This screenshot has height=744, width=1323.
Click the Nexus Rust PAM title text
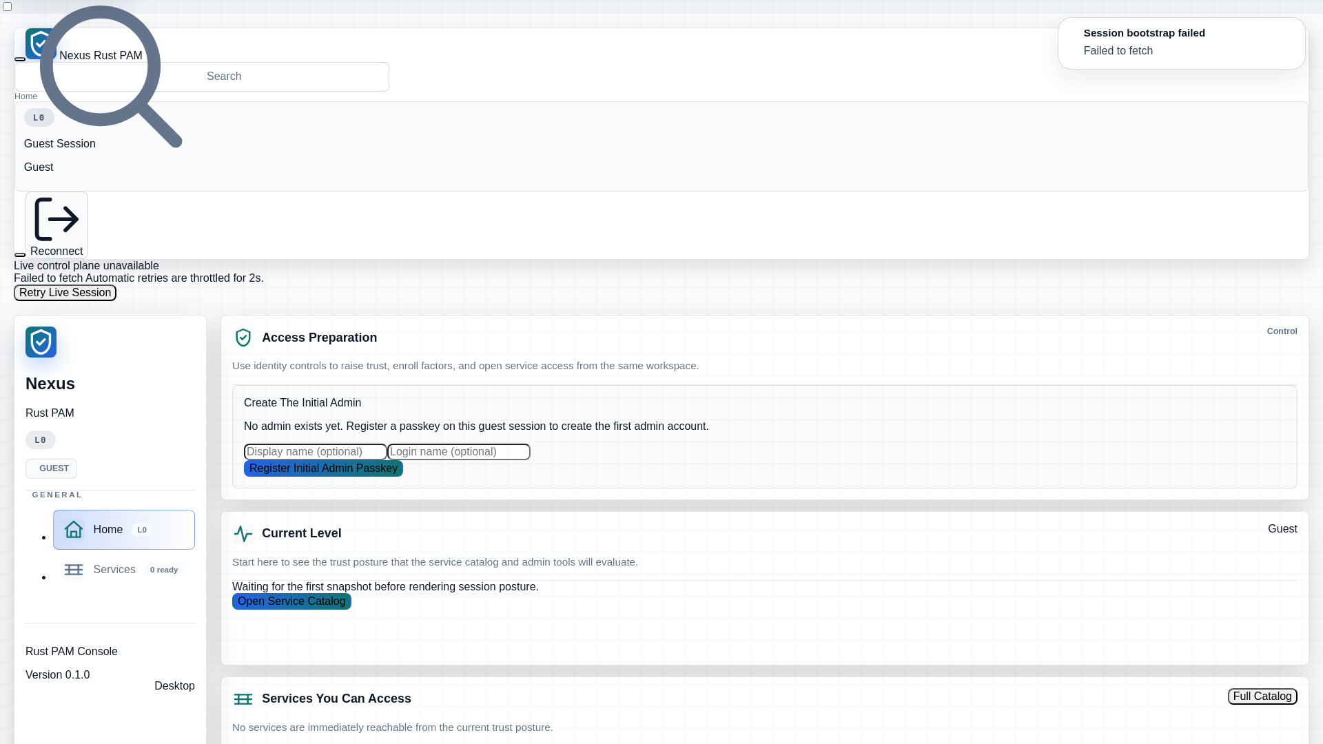[x=101, y=56]
